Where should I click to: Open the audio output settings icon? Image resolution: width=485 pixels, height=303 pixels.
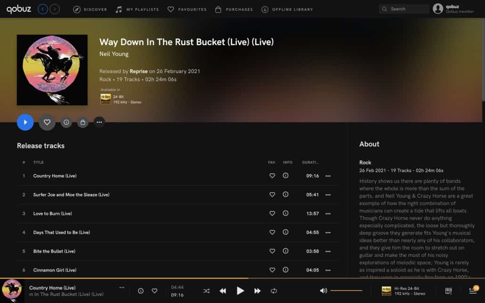(448, 291)
